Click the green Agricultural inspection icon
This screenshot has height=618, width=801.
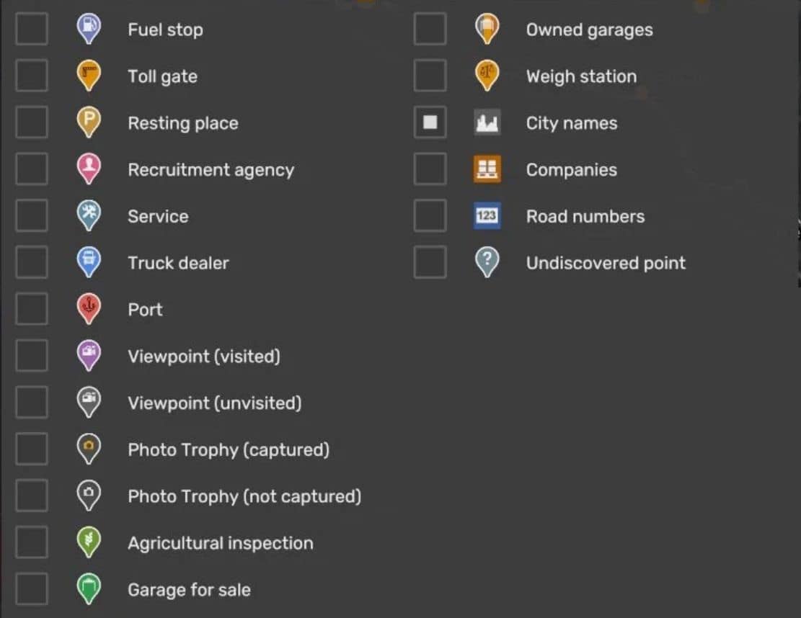point(89,542)
